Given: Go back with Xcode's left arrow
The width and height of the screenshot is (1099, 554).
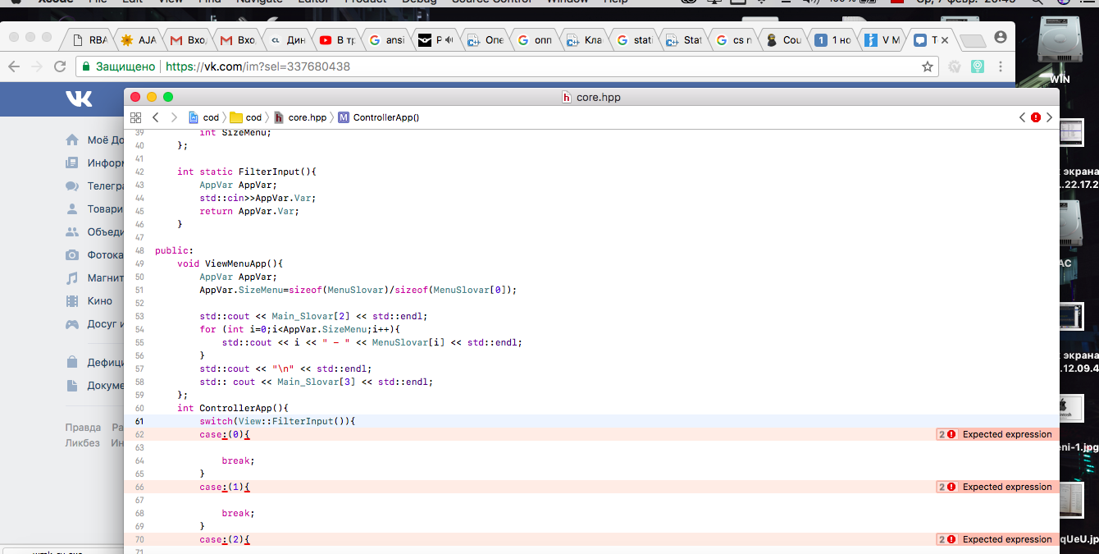Looking at the screenshot, I should (156, 117).
